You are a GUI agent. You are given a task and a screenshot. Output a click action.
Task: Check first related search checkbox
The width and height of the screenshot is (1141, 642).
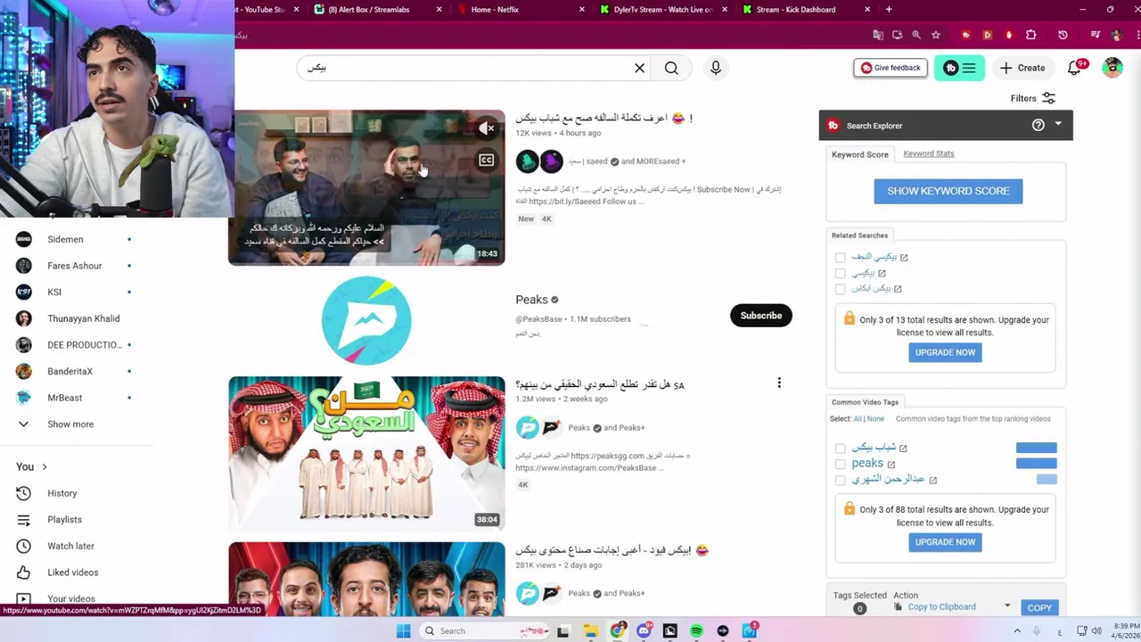tap(840, 258)
